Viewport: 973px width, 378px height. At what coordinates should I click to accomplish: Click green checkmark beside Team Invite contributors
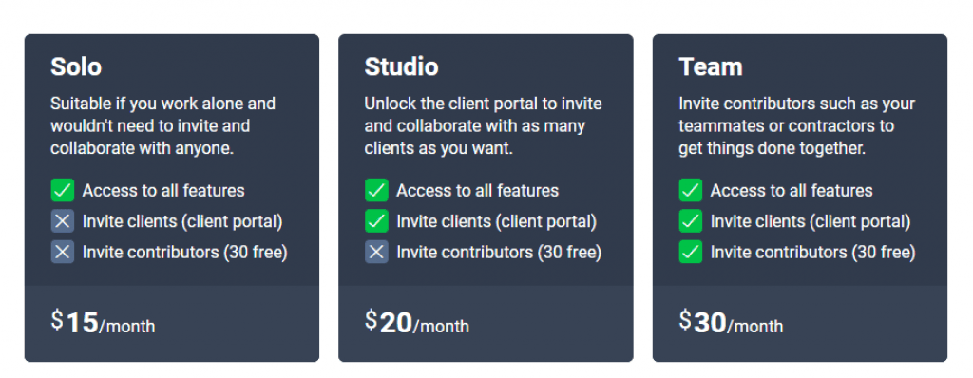[691, 252]
